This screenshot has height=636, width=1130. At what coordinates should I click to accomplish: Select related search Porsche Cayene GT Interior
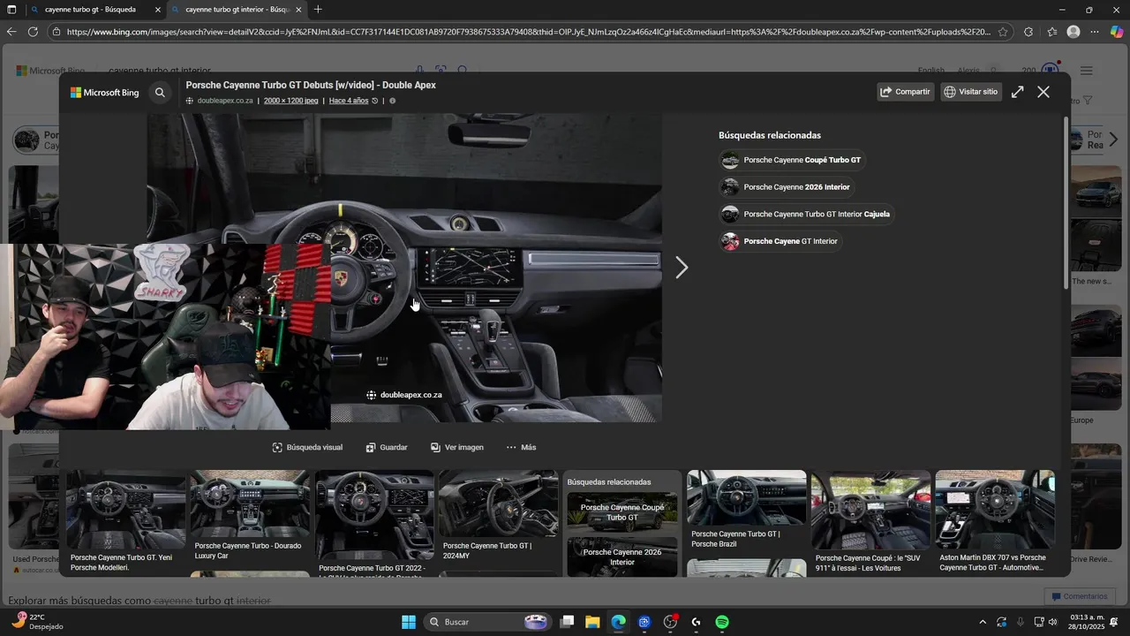tap(780, 241)
